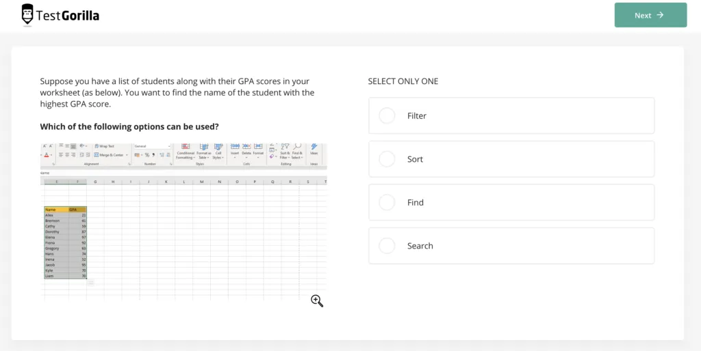The image size is (701, 351).
Task: Click the comma style icon in the Excel image
Action: (x=153, y=155)
